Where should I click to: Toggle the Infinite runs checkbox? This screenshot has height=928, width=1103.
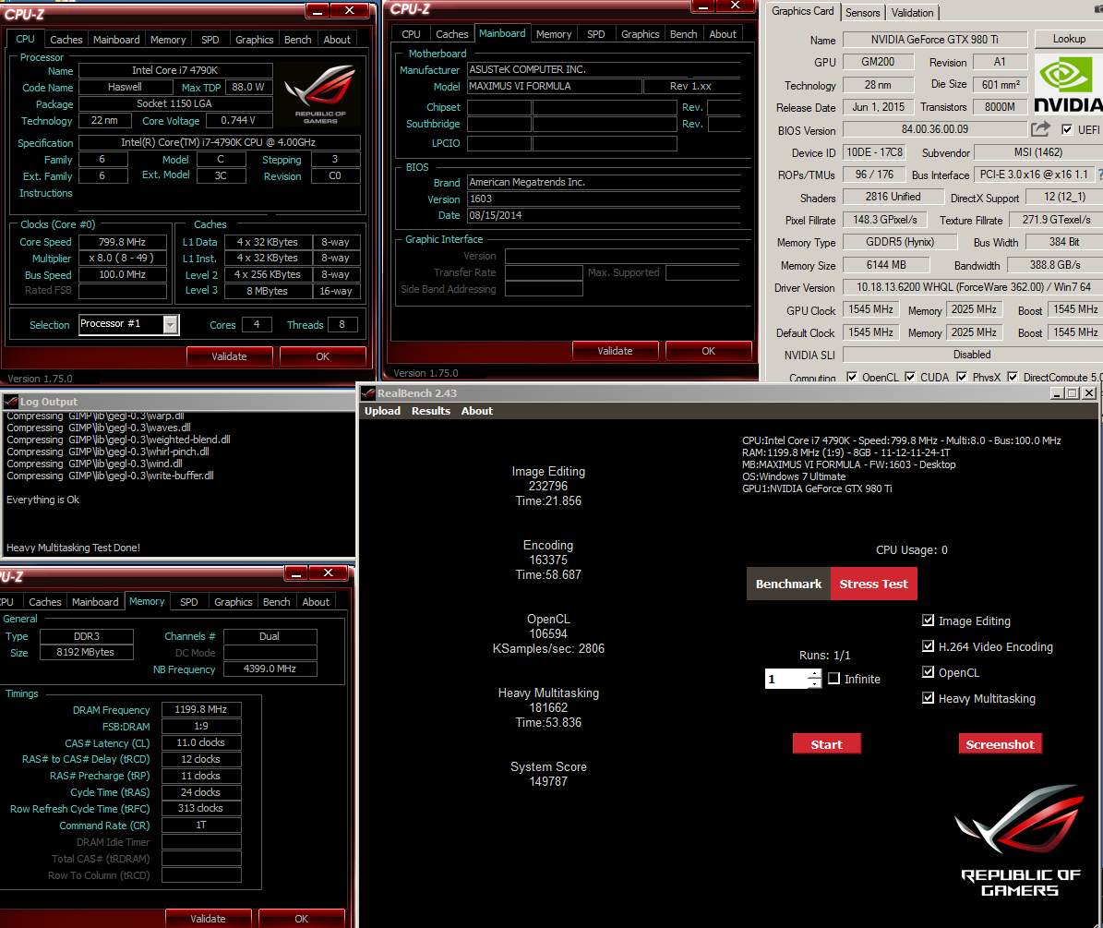833,679
